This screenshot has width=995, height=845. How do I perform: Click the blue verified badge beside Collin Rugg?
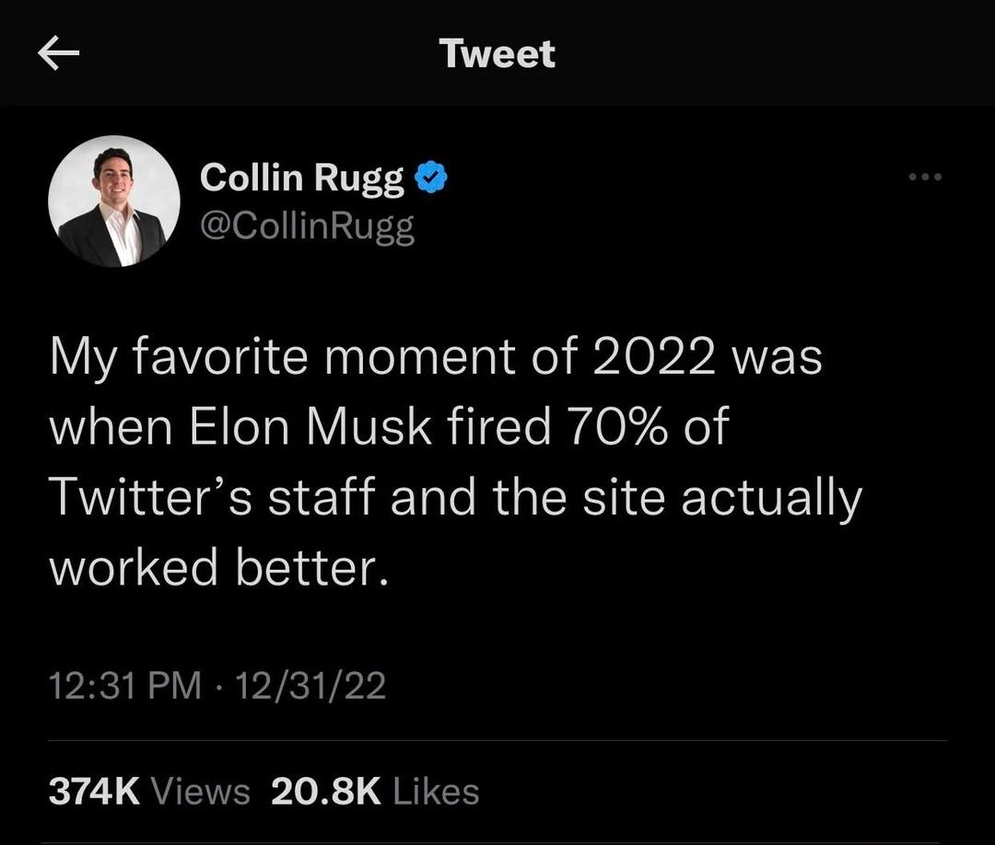coord(429,177)
